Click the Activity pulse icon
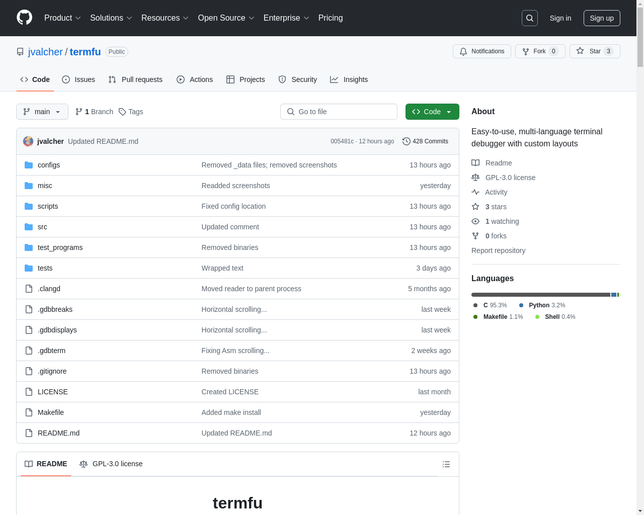The image size is (644, 515). pyautogui.click(x=475, y=192)
